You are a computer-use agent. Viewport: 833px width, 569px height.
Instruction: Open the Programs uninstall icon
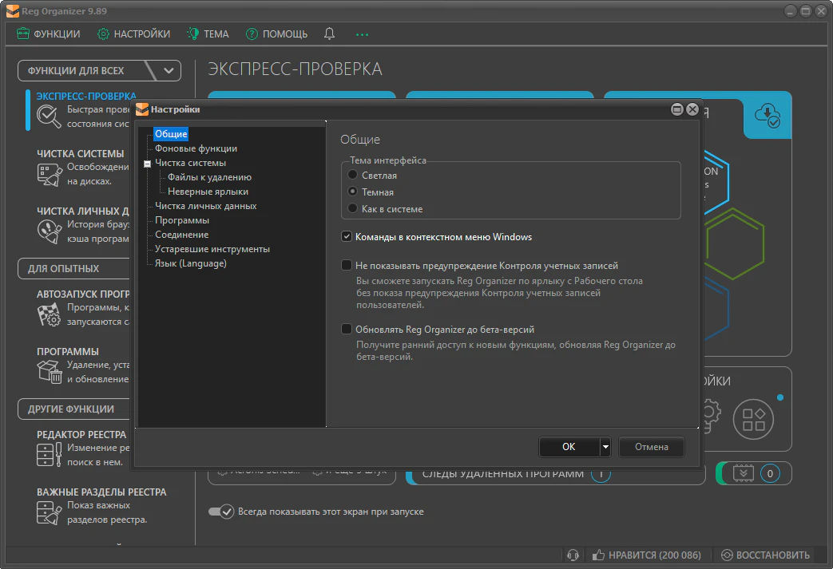(x=49, y=371)
